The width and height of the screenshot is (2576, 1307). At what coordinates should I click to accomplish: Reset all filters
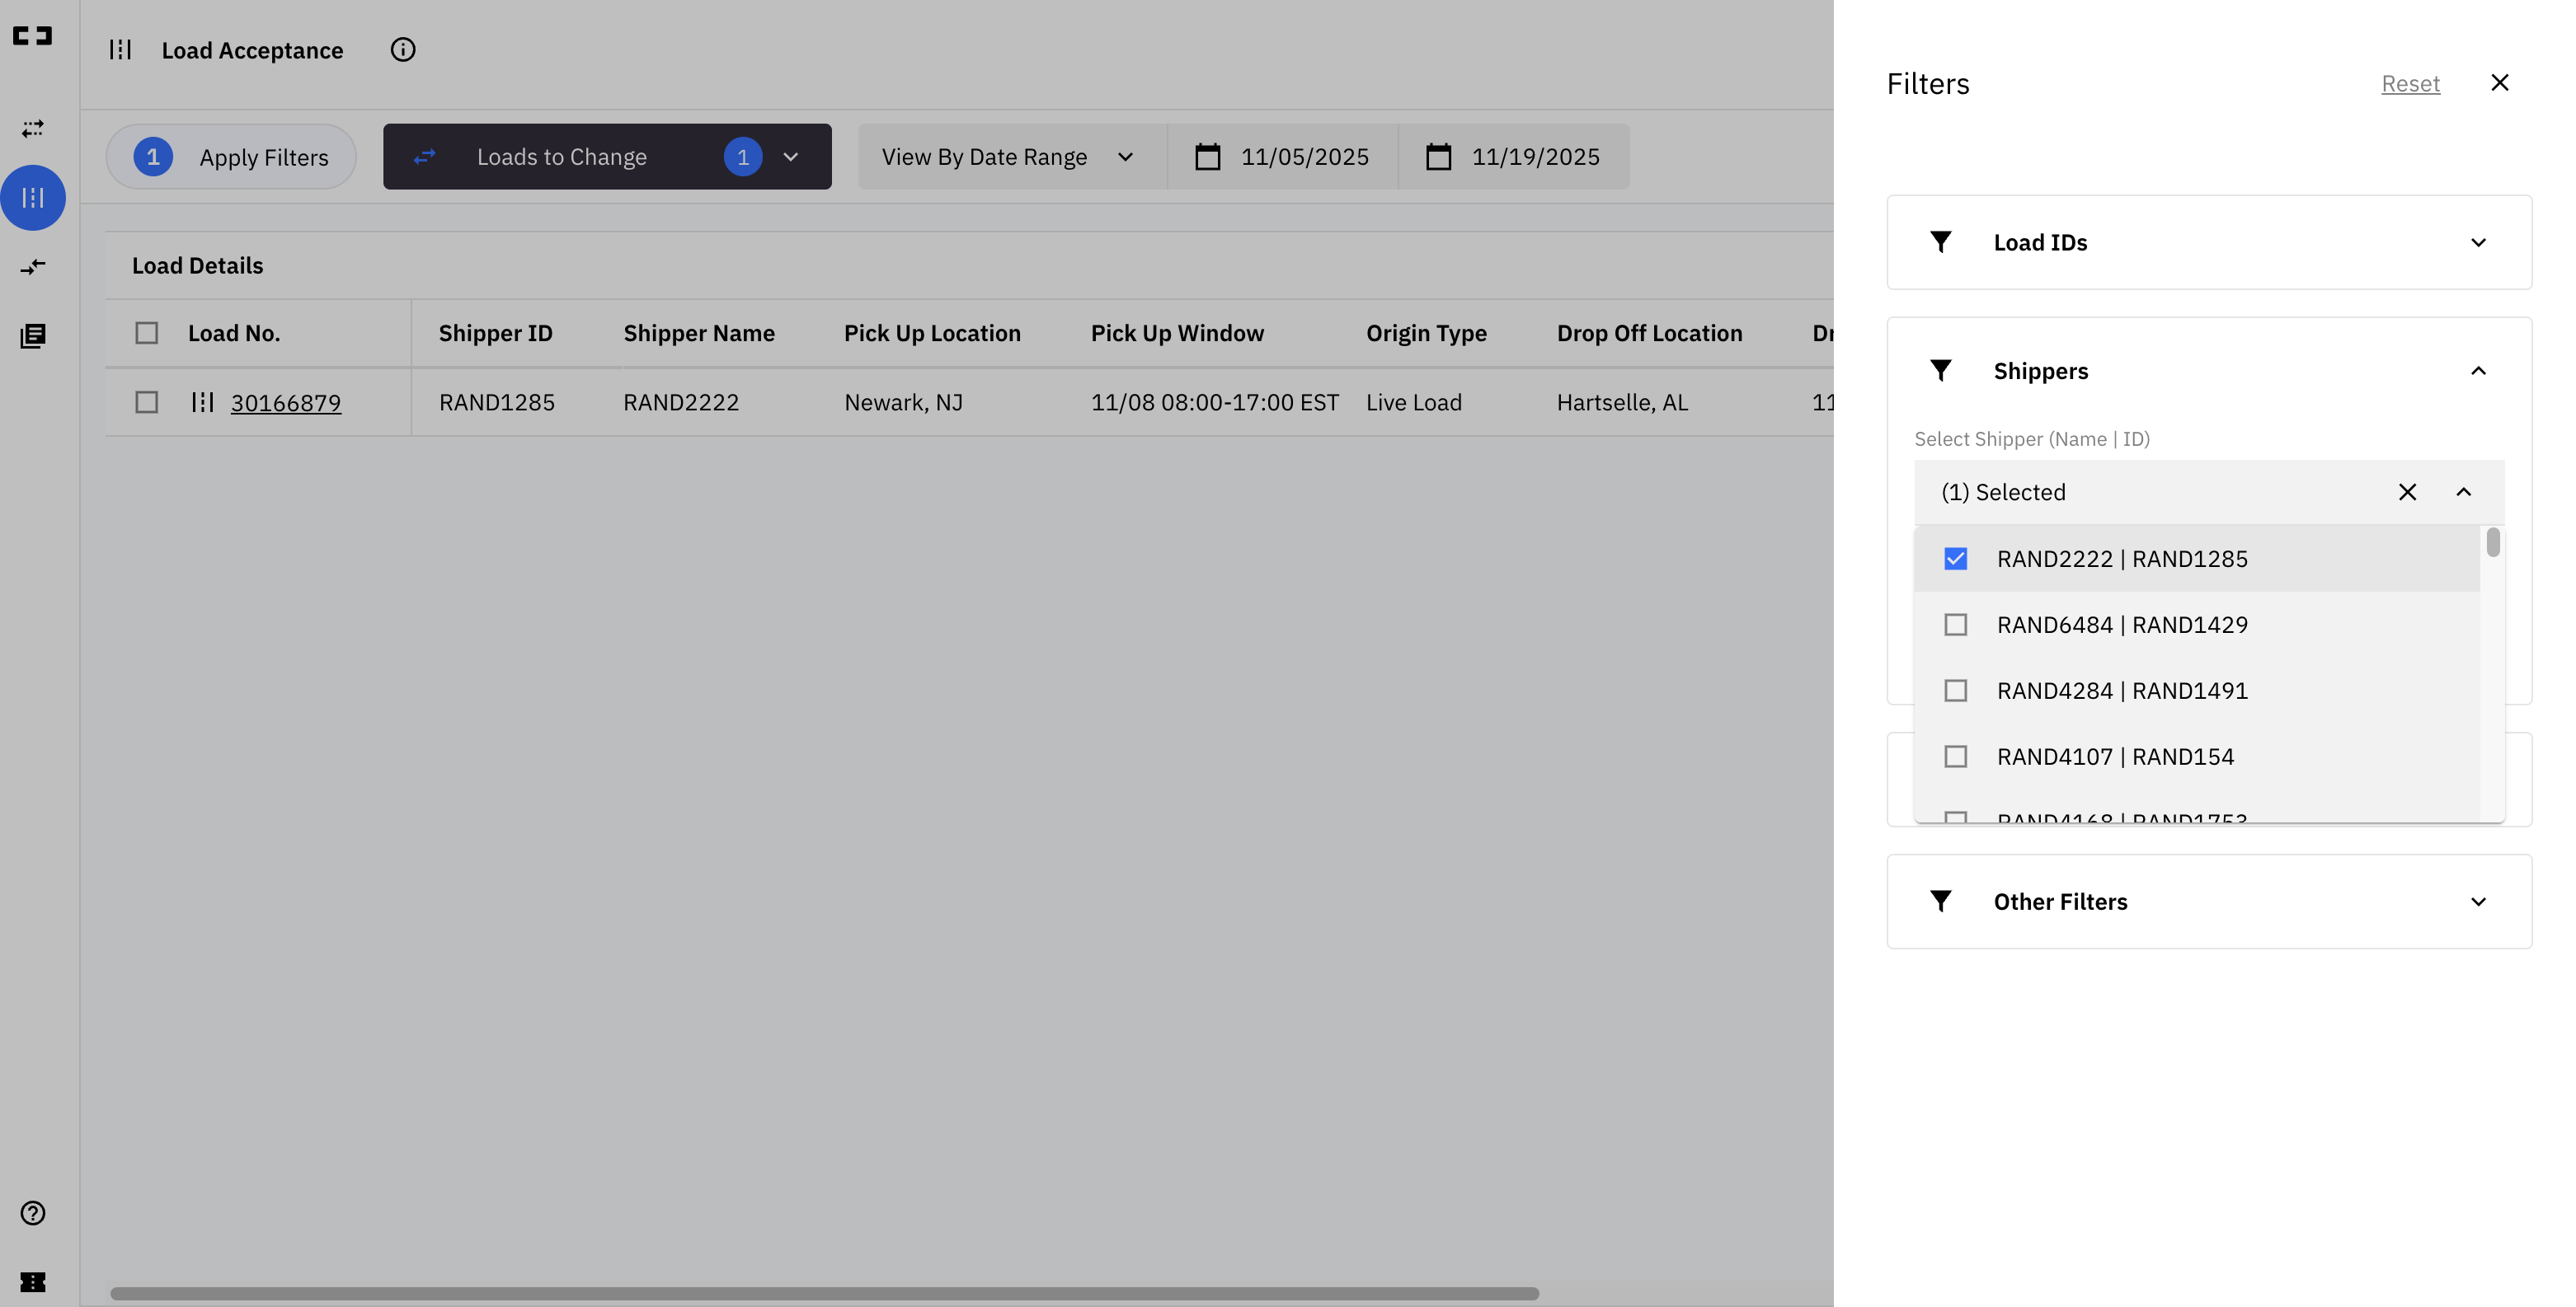[x=2410, y=84]
